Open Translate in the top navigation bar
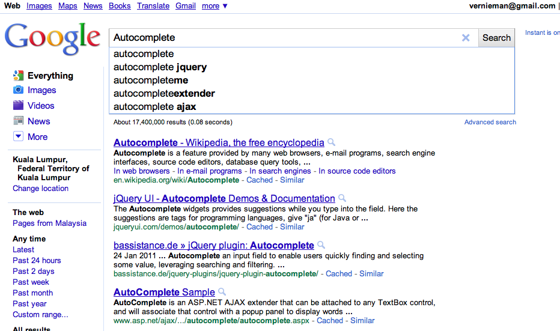Screen dimensions: 560x331 tap(153, 6)
